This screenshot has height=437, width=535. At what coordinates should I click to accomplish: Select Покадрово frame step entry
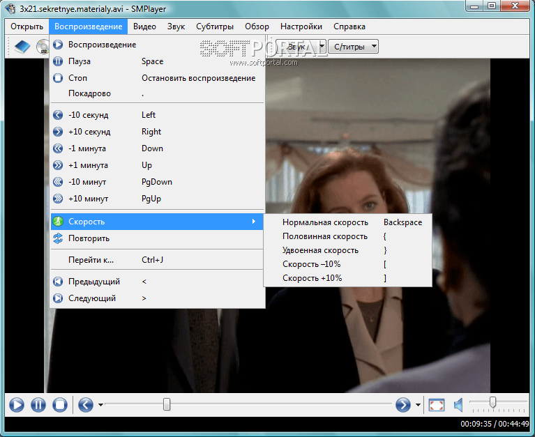157,93
